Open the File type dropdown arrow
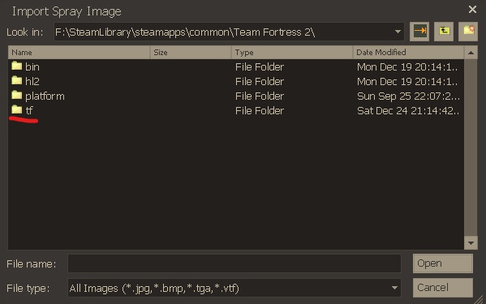This screenshot has width=486, height=304. pos(394,288)
